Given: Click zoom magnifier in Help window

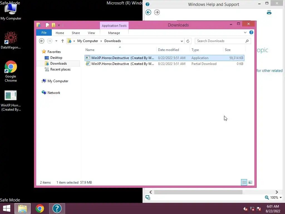Looking at the screenshot, I should pos(267,198).
